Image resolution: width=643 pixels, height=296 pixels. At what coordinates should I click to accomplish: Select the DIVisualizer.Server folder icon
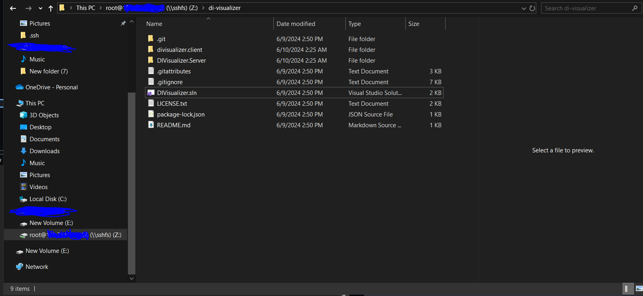point(151,60)
